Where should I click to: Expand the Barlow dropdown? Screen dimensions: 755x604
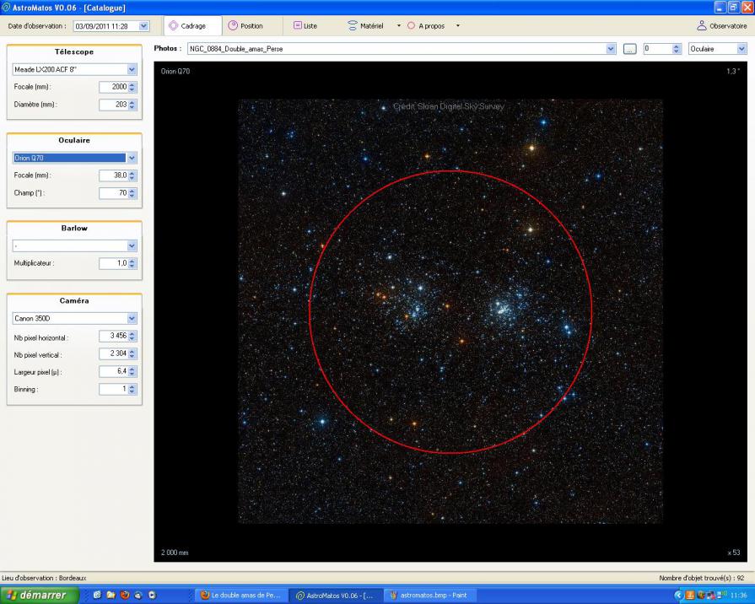[132, 246]
